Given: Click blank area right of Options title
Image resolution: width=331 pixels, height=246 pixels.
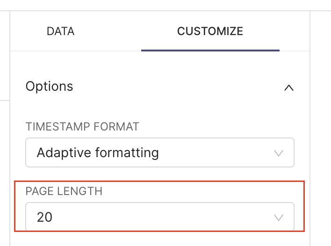Looking at the screenshot, I should 178,87.
